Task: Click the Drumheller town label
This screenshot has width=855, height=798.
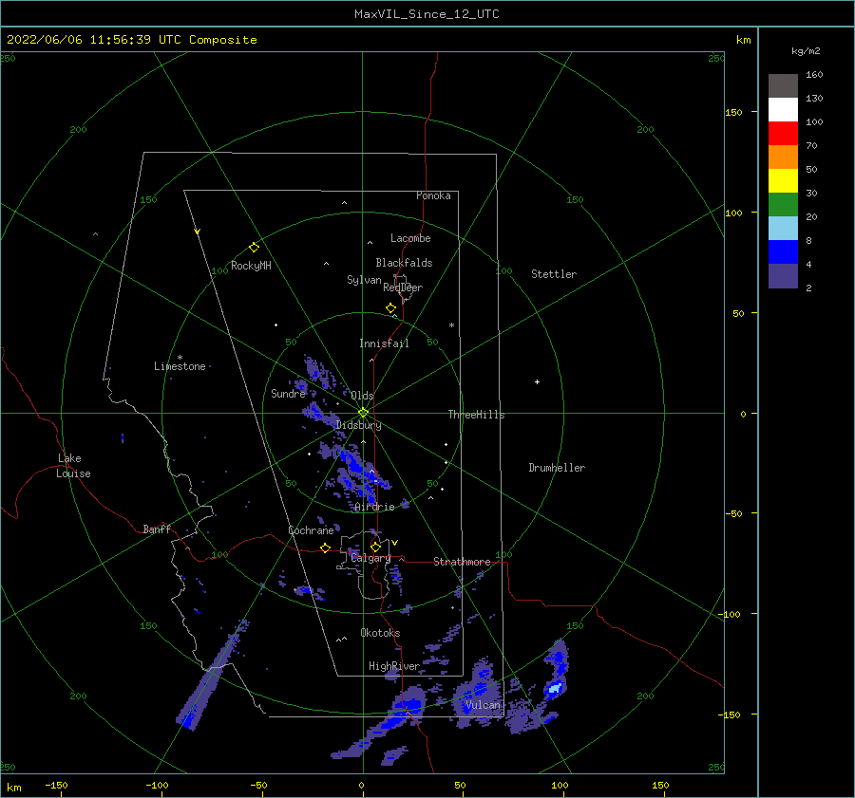Action: (x=557, y=468)
